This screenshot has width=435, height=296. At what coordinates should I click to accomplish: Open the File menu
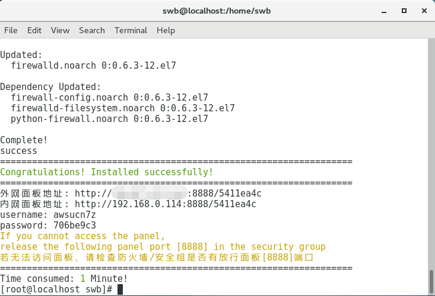click(11, 30)
